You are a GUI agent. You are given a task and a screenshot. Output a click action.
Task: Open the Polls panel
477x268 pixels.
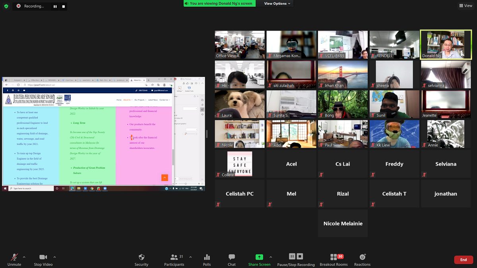point(207,260)
